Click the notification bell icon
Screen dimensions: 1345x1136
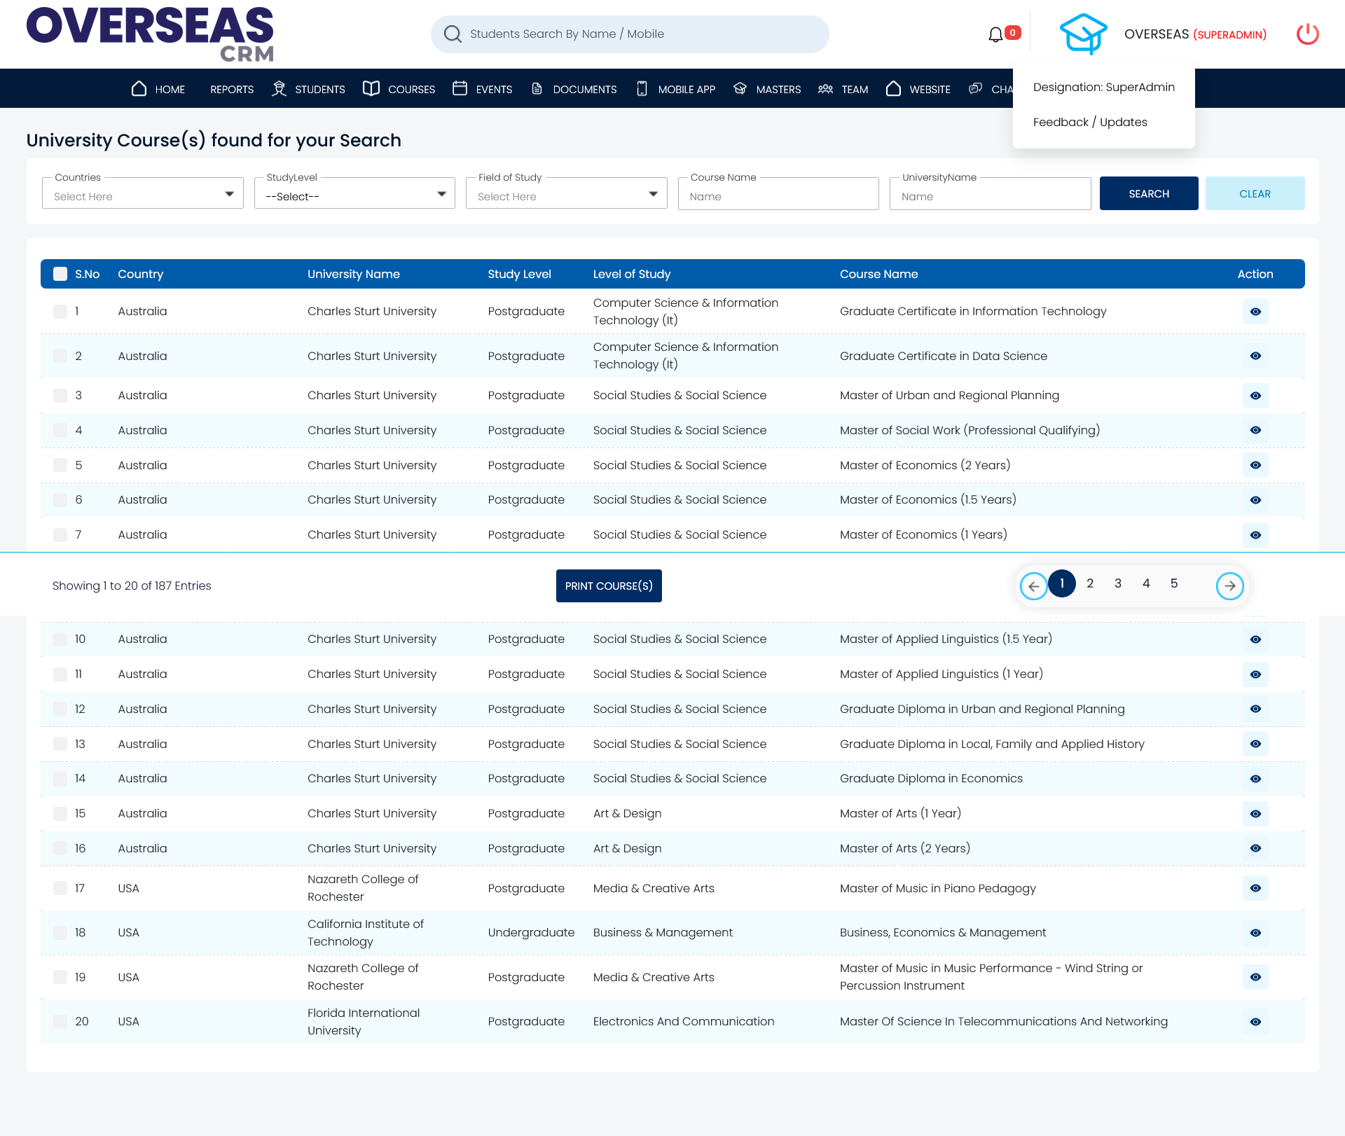click(995, 34)
